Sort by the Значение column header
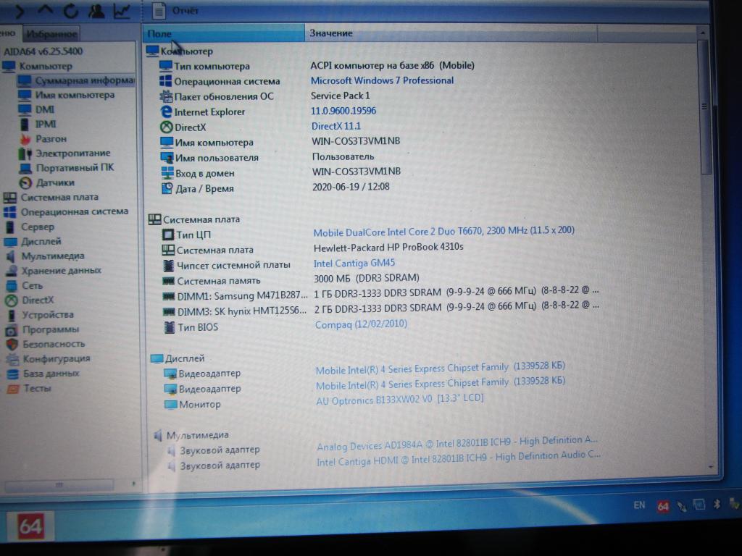The width and height of the screenshot is (742, 556). (451, 33)
